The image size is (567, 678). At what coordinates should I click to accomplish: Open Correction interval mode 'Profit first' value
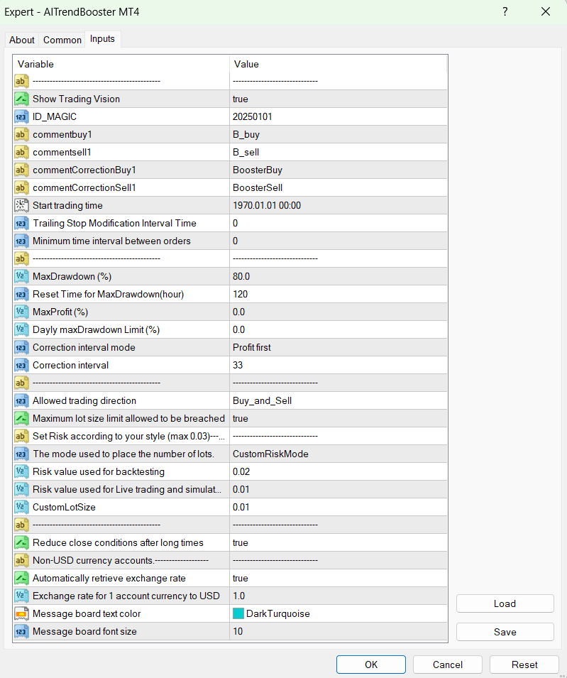[338, 347]
